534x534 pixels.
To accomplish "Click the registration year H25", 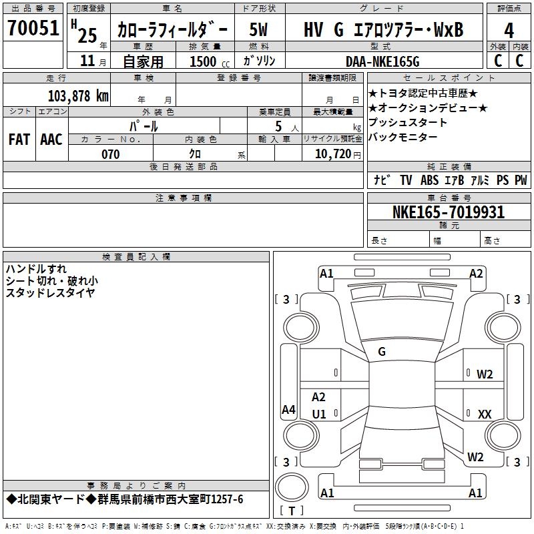I will (84, 31).
